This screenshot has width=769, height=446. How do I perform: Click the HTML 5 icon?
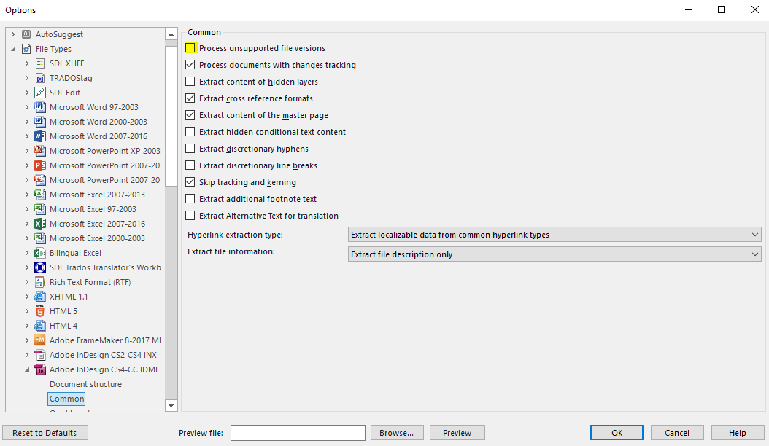point(40,311)
